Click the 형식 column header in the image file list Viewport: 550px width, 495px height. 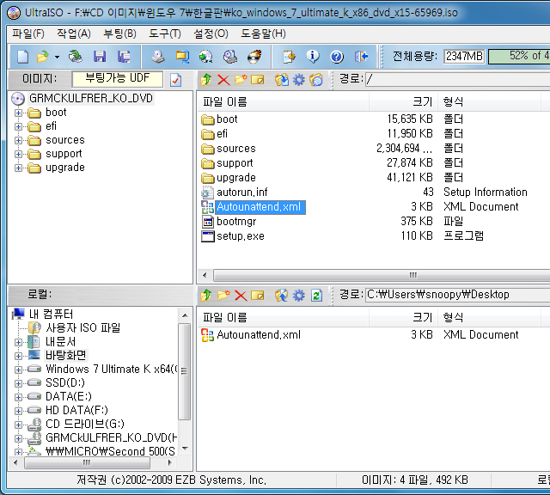coord(489,101)
